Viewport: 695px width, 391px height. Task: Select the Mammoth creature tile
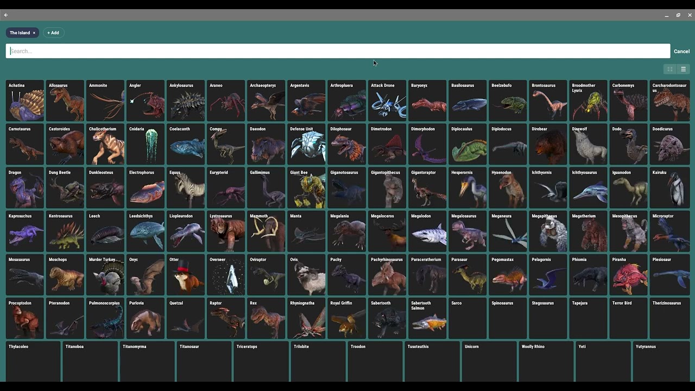point(266,231)
